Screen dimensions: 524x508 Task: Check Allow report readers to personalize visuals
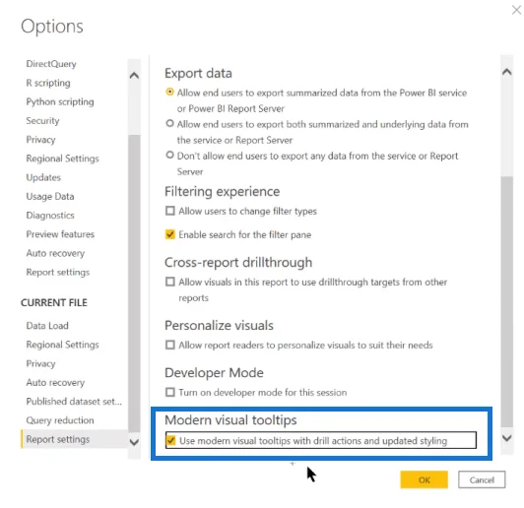pos(170,345)
